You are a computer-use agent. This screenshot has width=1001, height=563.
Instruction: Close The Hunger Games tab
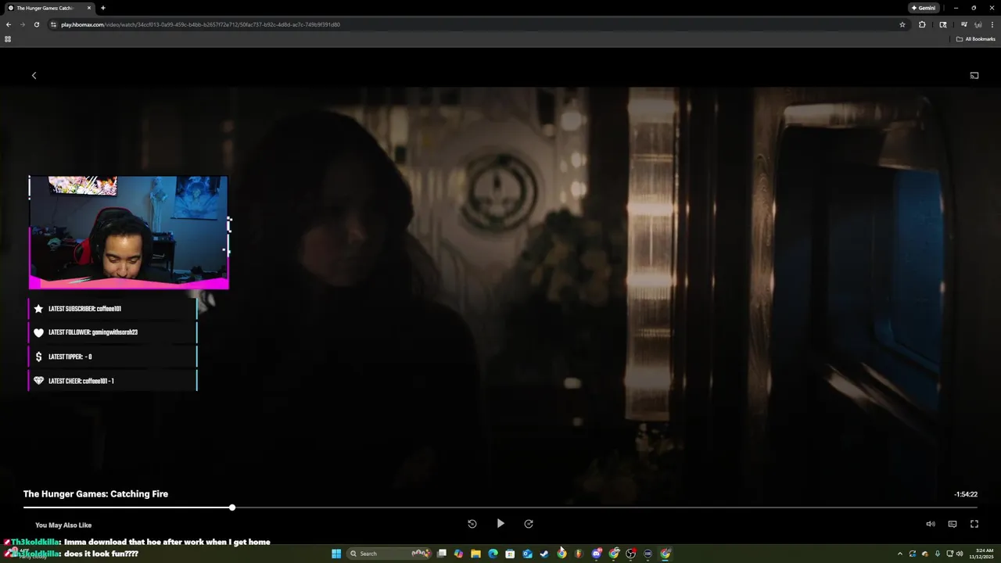pos(88,8)
